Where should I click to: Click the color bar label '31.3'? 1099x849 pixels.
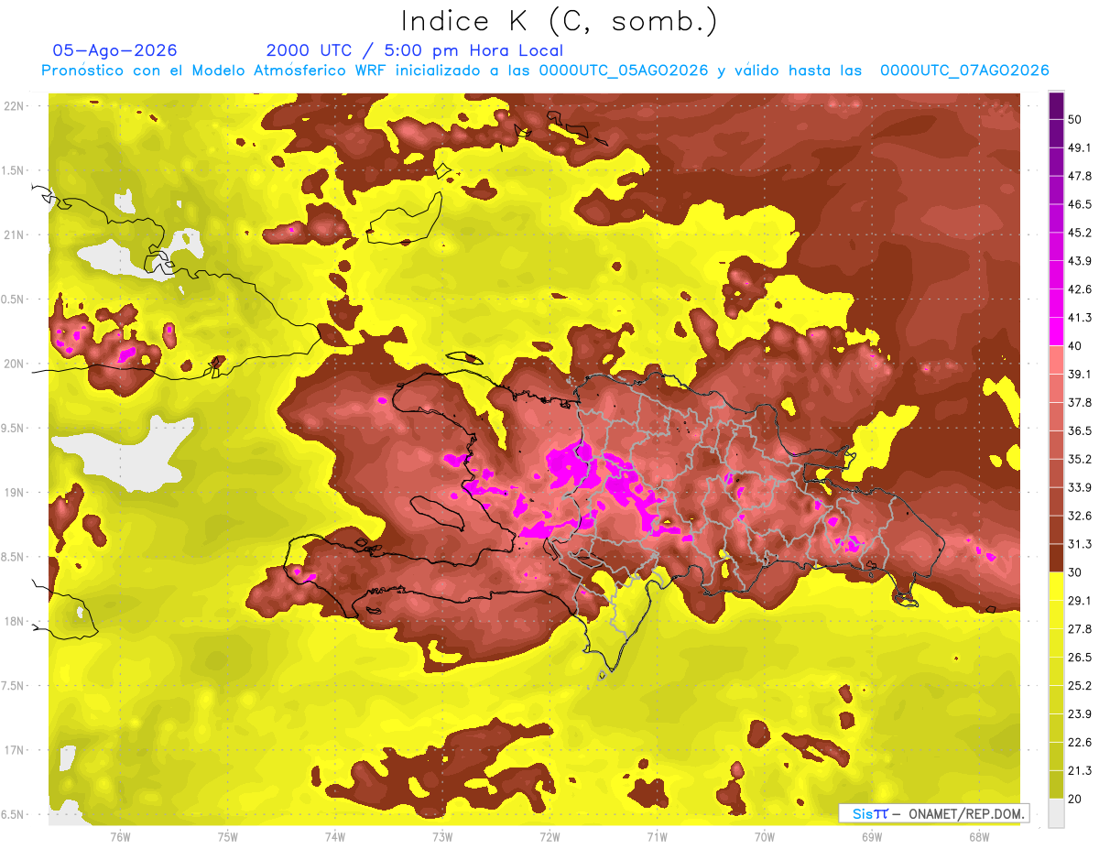click(1079, 544)
